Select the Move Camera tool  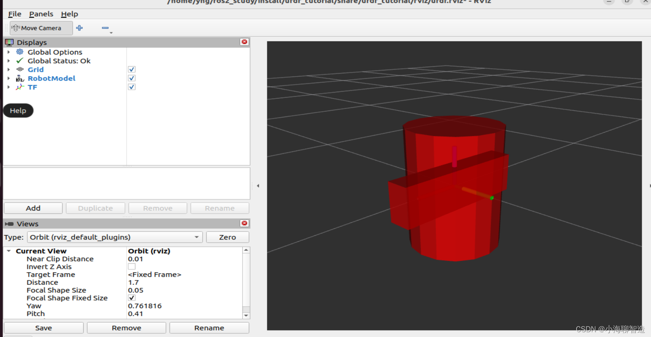(x=41, y=28)
